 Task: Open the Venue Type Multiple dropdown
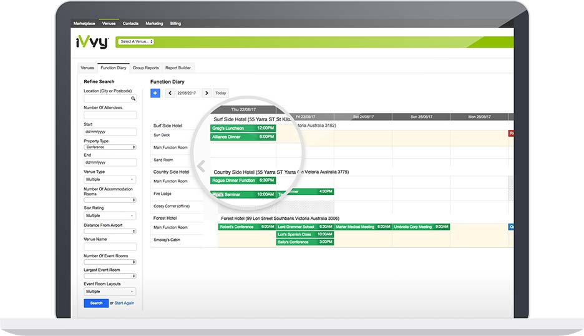point(110,179)
